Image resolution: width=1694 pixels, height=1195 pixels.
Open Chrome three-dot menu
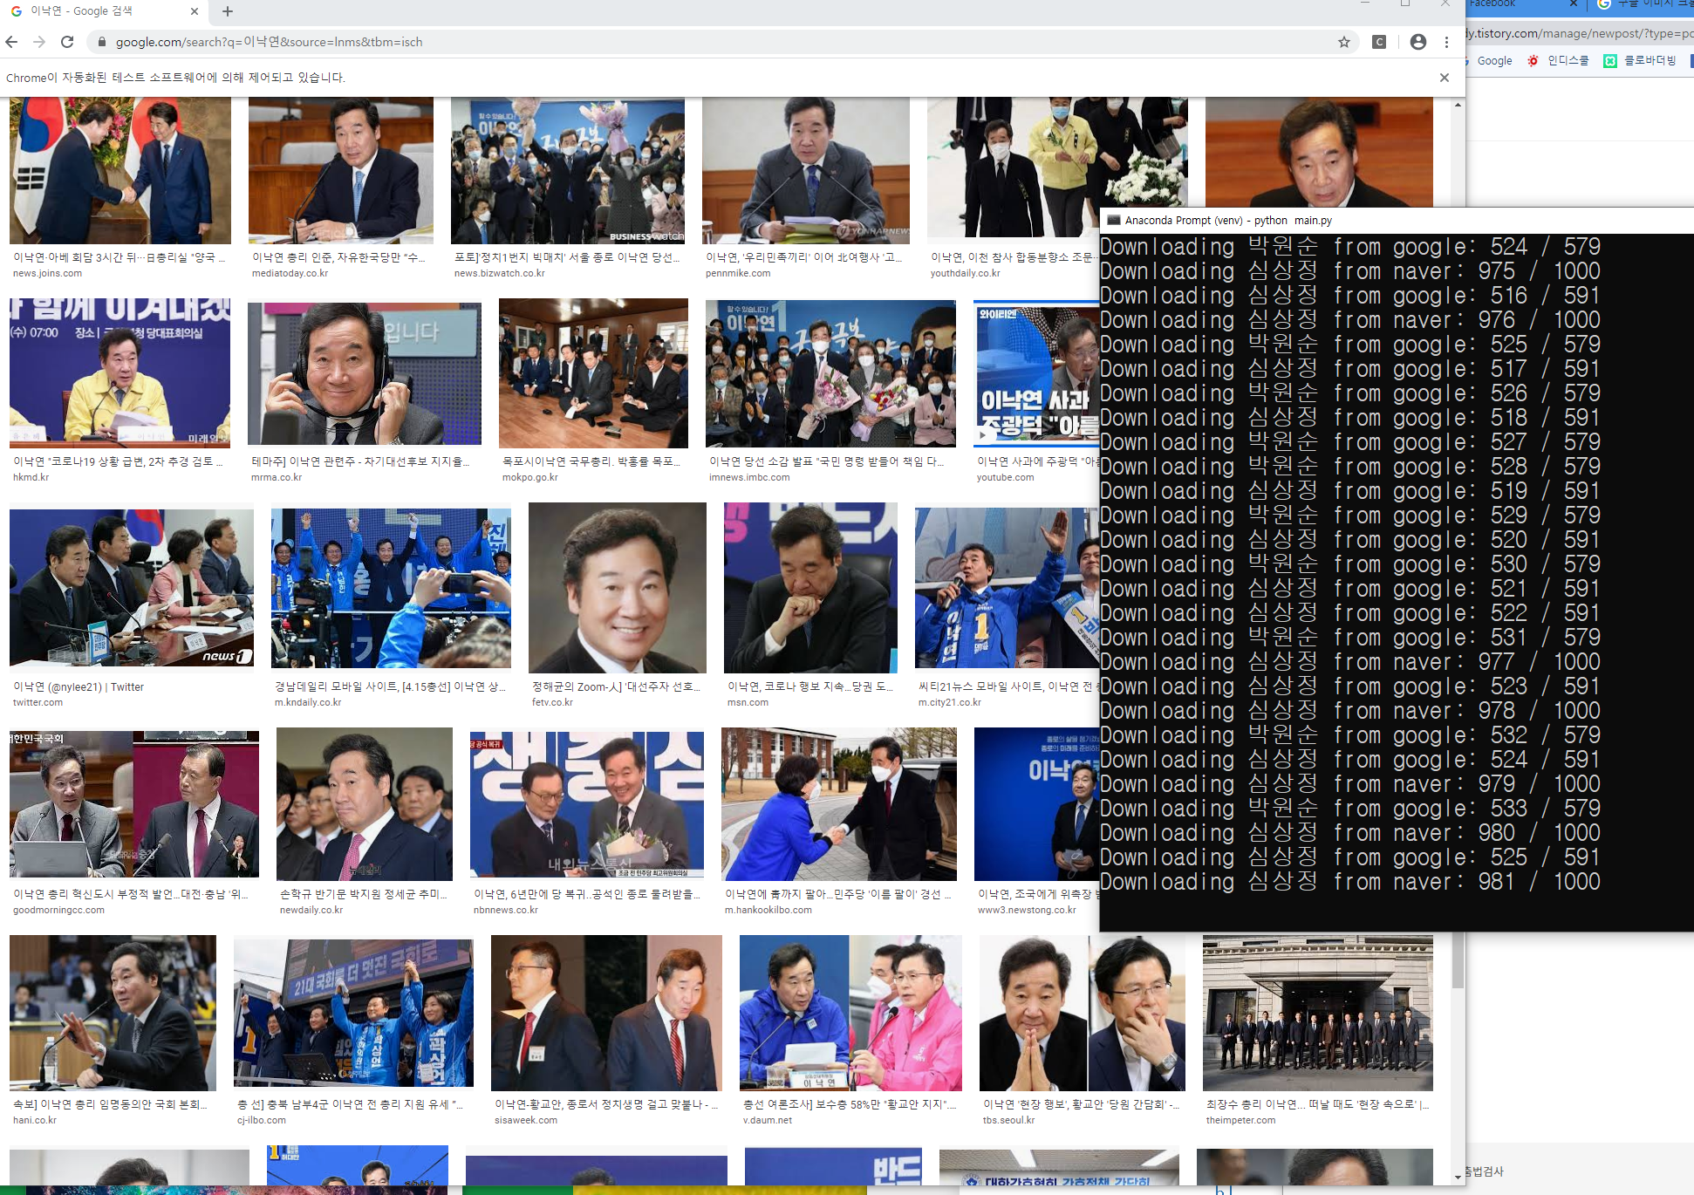pyautogui.click(x=1446, y=42)
